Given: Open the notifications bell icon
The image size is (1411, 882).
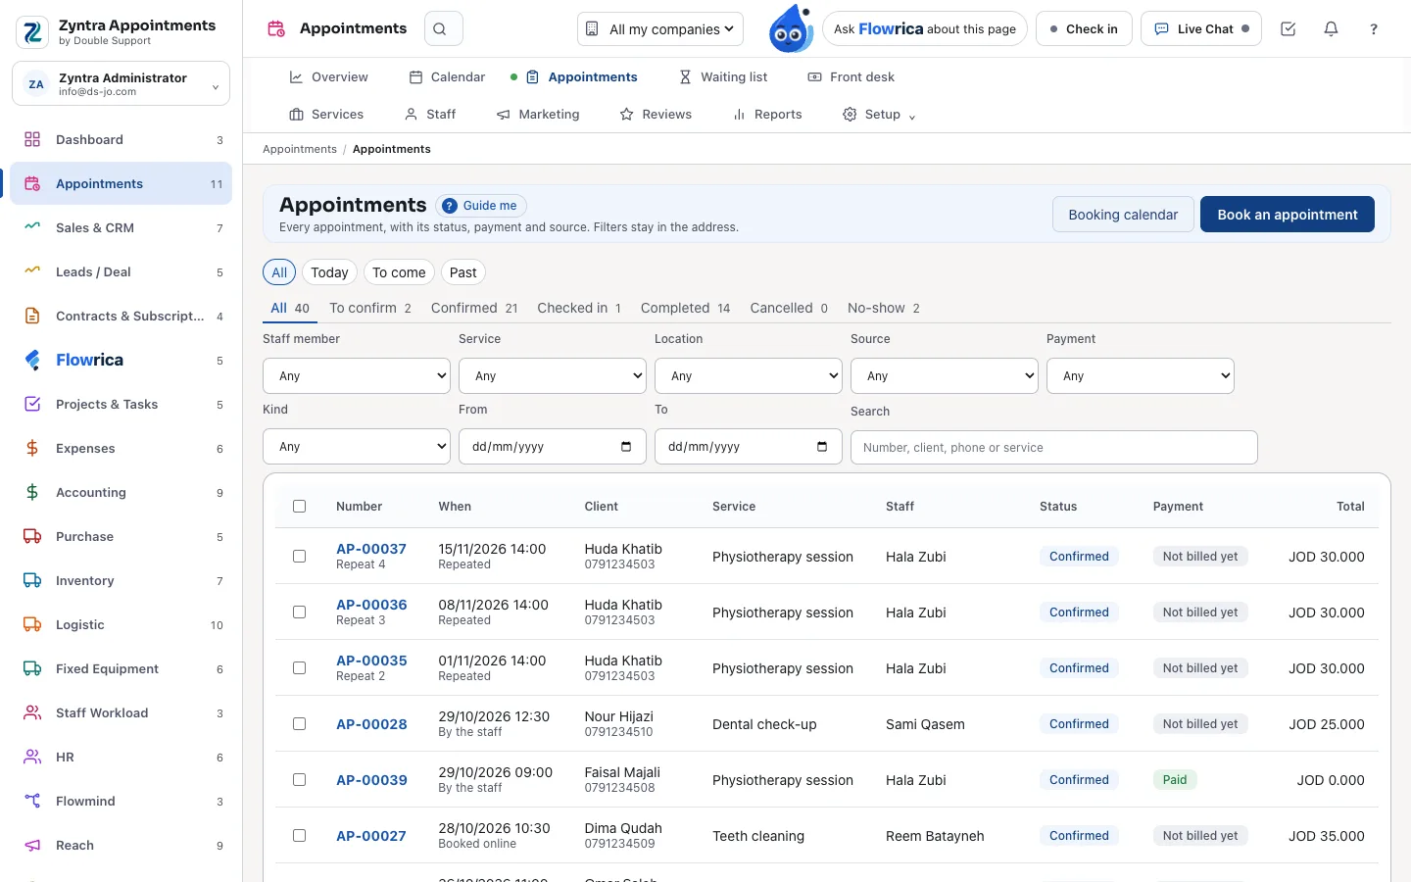Looking at the screenshot, I should pyautogui.click(x=1331, y=29).
